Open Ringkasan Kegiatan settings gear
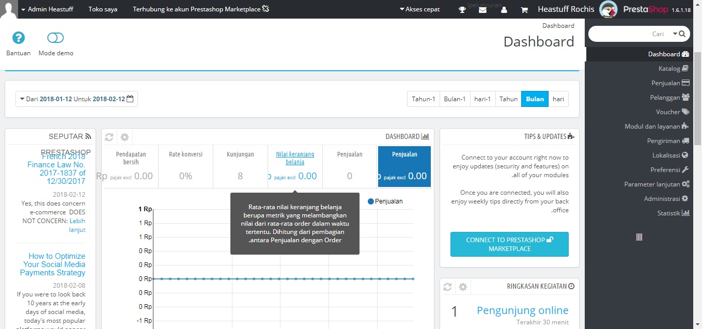Image resolution: width=702 pixels, height=329 pixels. pos(463,287)
